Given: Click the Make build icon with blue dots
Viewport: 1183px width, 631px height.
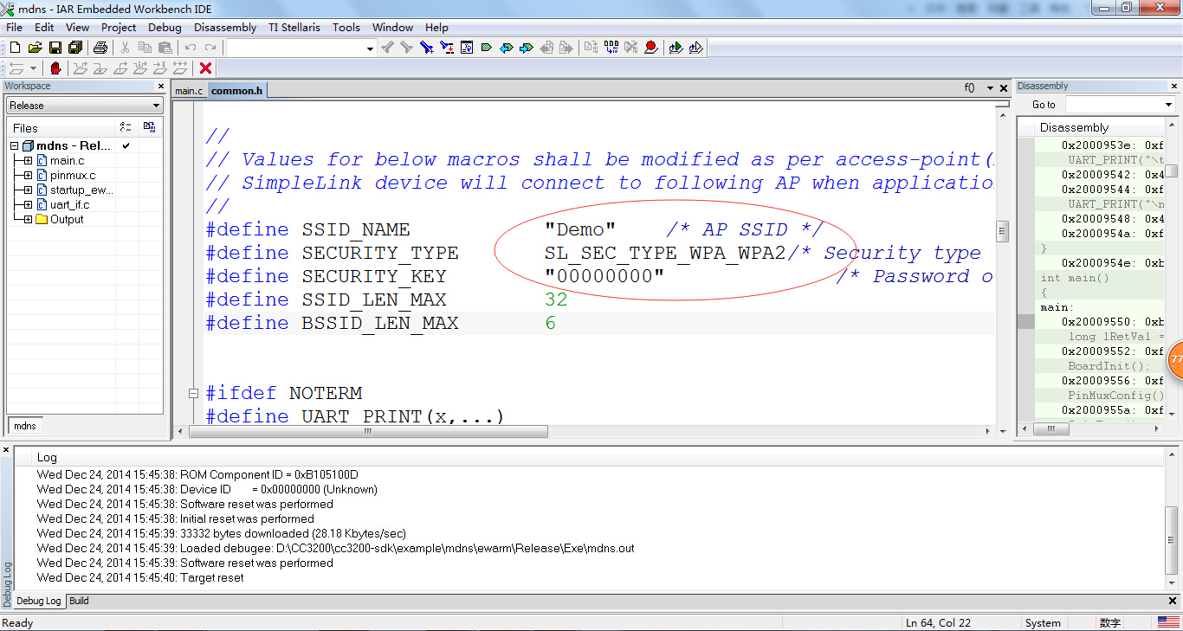Looking at the screenshot, I should [x=611, y=48].
